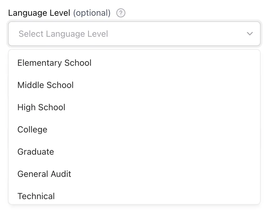Set language level to High School
This screenshot has height=213, width=268.
(42, 107)
